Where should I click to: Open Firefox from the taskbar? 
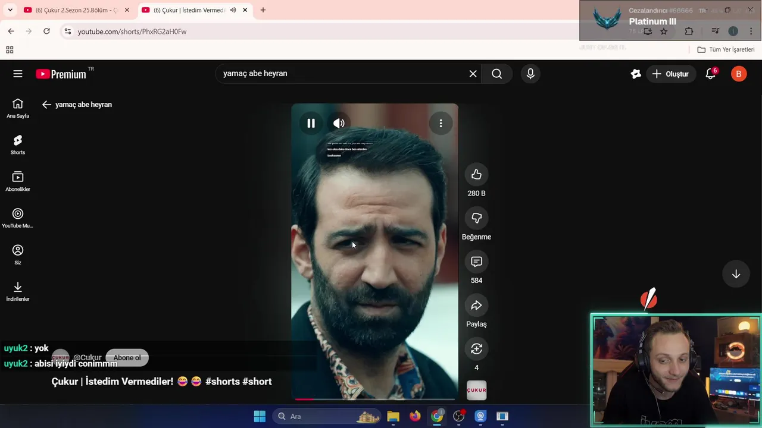415,416
